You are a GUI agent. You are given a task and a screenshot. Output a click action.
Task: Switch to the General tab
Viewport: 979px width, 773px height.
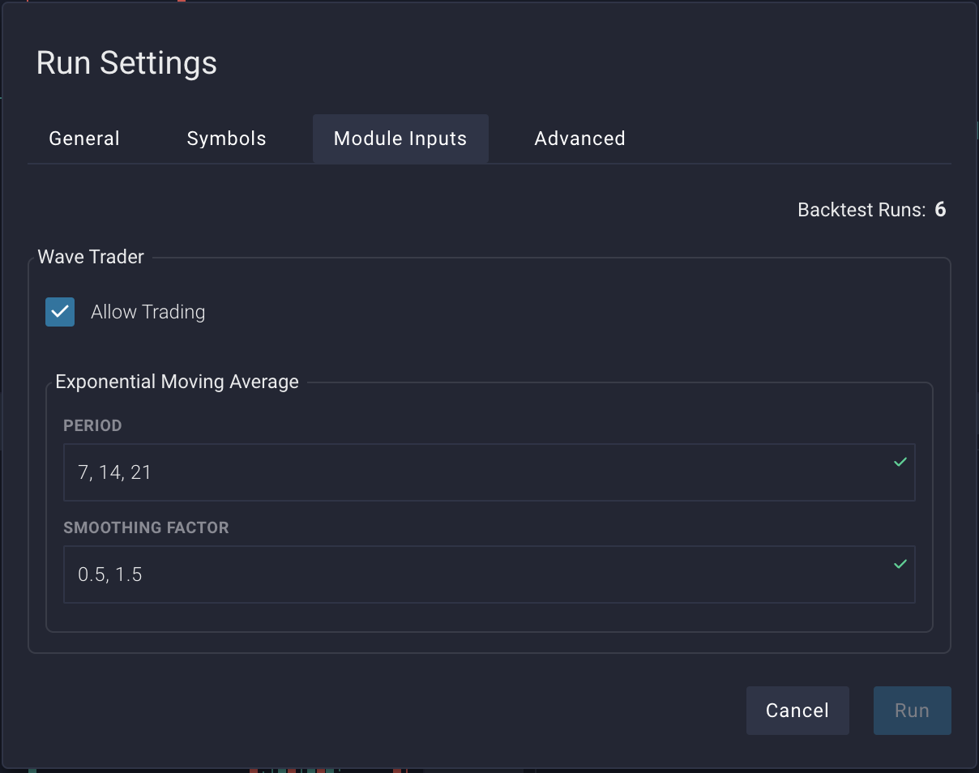tap(84, 139)
